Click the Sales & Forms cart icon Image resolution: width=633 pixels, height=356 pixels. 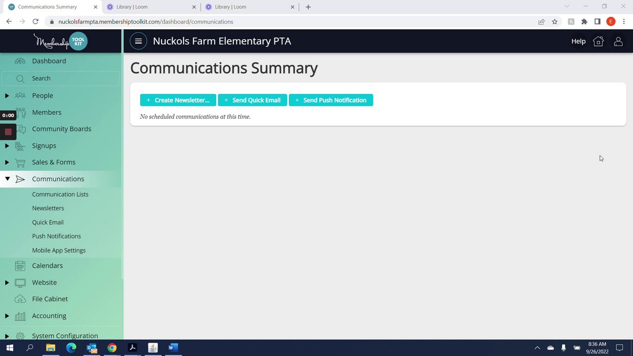click(x=20, y=162)
